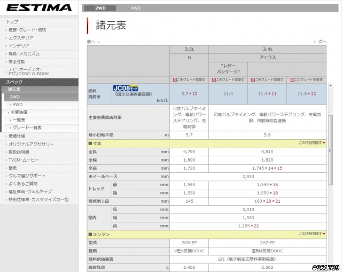Click the 3.5L column header
Screen dimensions: 342x272
coord(189,50)
